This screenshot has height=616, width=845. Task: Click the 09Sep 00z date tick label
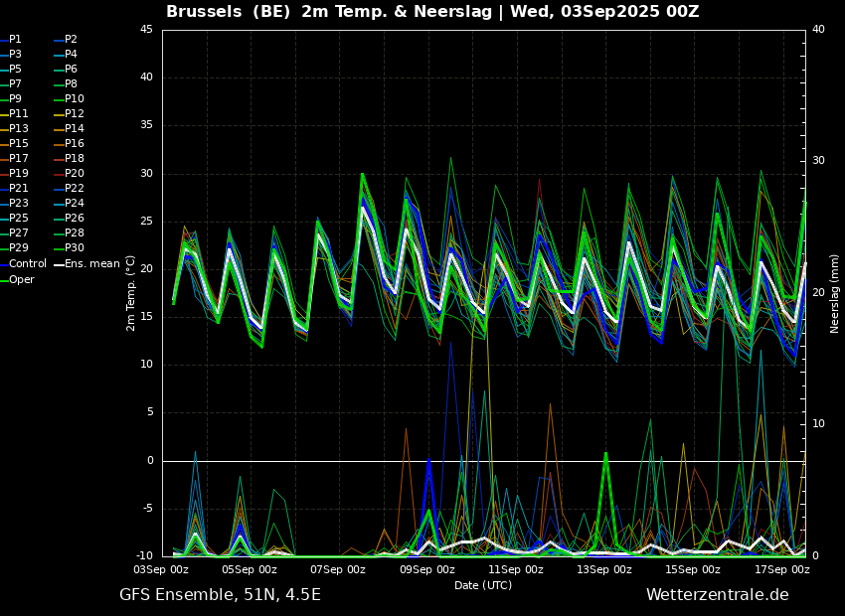[427, 570]
